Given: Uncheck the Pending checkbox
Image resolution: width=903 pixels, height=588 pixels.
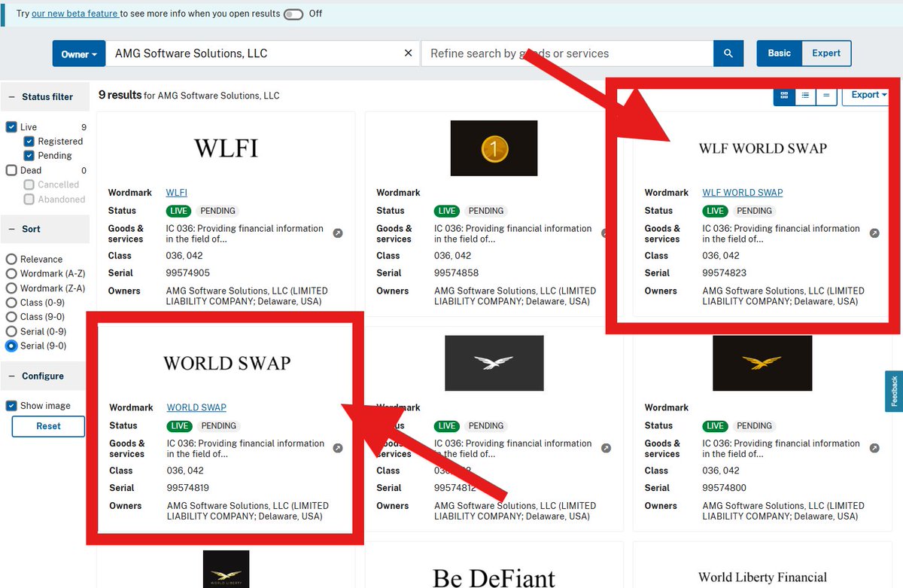Looking at the screenshot, I should 29,156.
